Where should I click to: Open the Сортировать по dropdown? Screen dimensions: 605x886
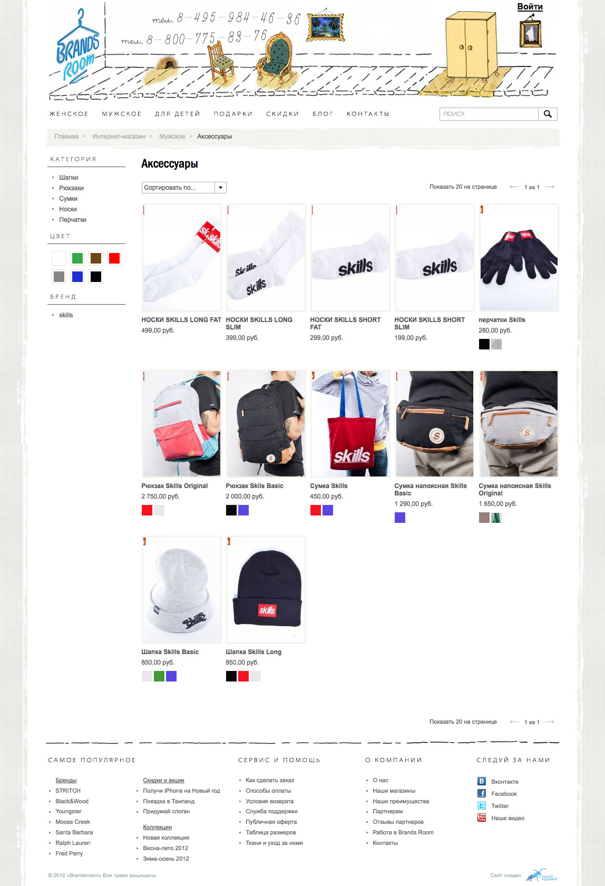point(184,188)
